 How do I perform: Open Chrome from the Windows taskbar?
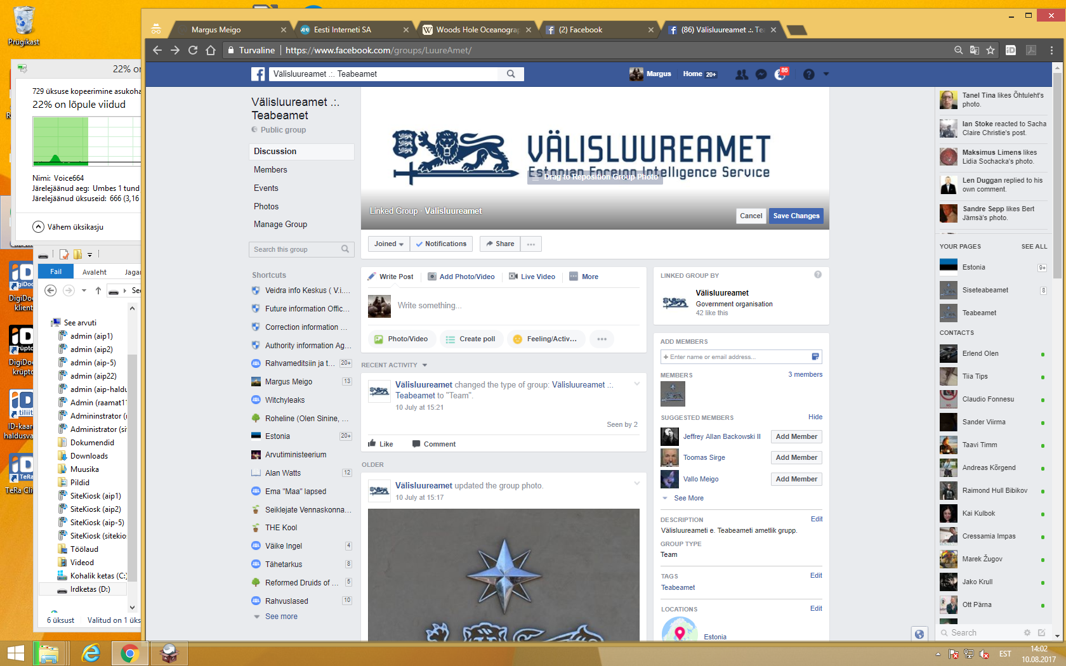click(x=130, y=653)
